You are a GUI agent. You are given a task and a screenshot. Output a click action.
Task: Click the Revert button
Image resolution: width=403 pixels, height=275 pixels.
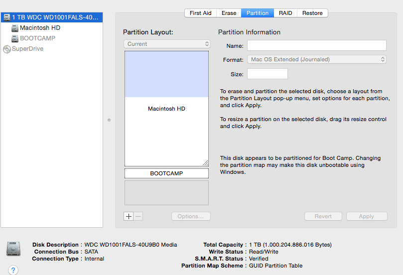(x=323, y=216)
